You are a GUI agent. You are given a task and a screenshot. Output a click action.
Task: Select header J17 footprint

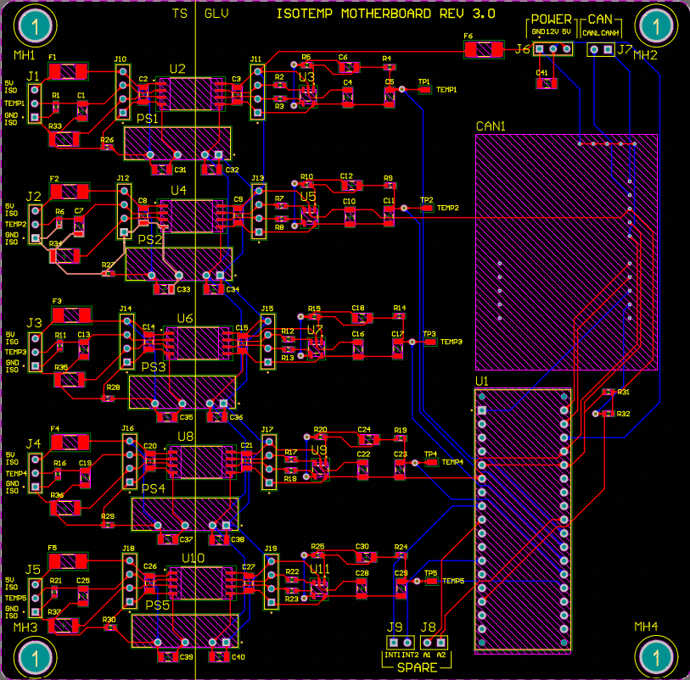[269, 462]
